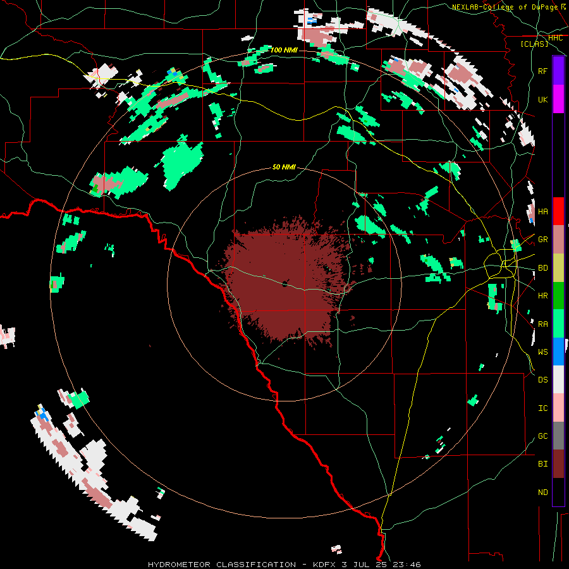Click the WS legend label

click(543, 352)
